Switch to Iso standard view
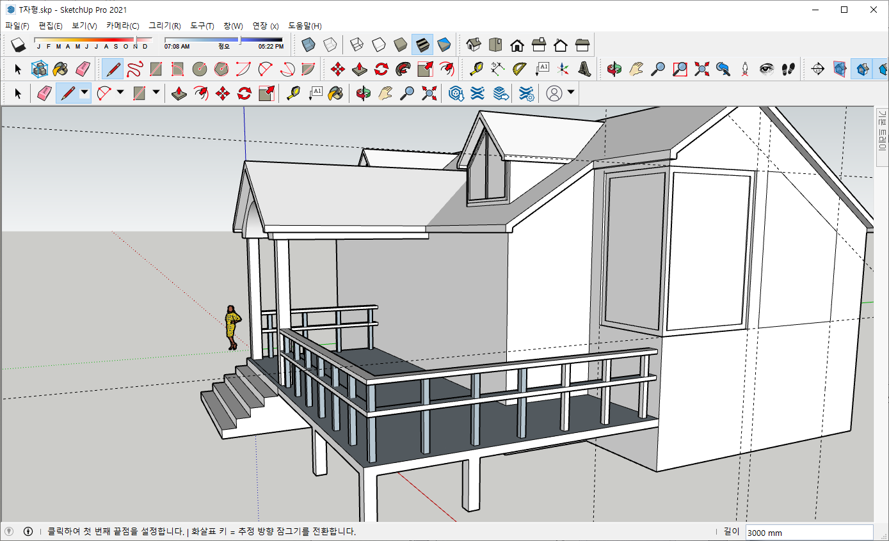 pyautogui.click(x=474, y=45)
